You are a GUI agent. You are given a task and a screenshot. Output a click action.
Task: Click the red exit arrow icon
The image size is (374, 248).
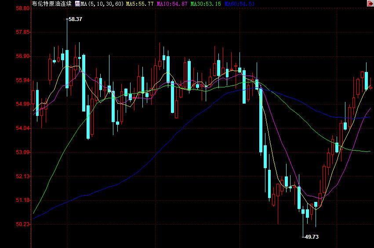[370, 4]
